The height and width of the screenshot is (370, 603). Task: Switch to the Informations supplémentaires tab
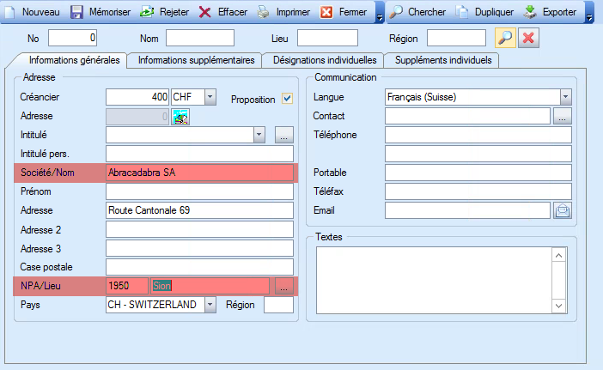pyautogui.click(x=196, y=61)
